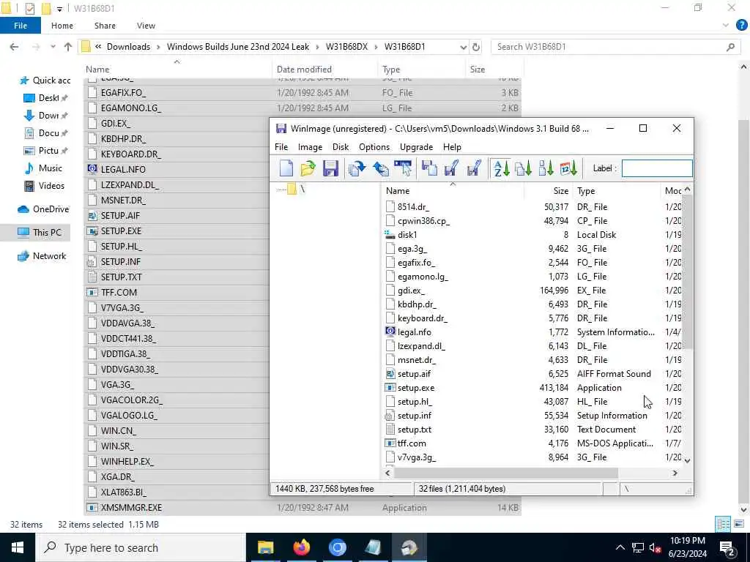Click W31B68DX in the address breadcrumb
Screen dimensions: 750x562
click(346, 47)
